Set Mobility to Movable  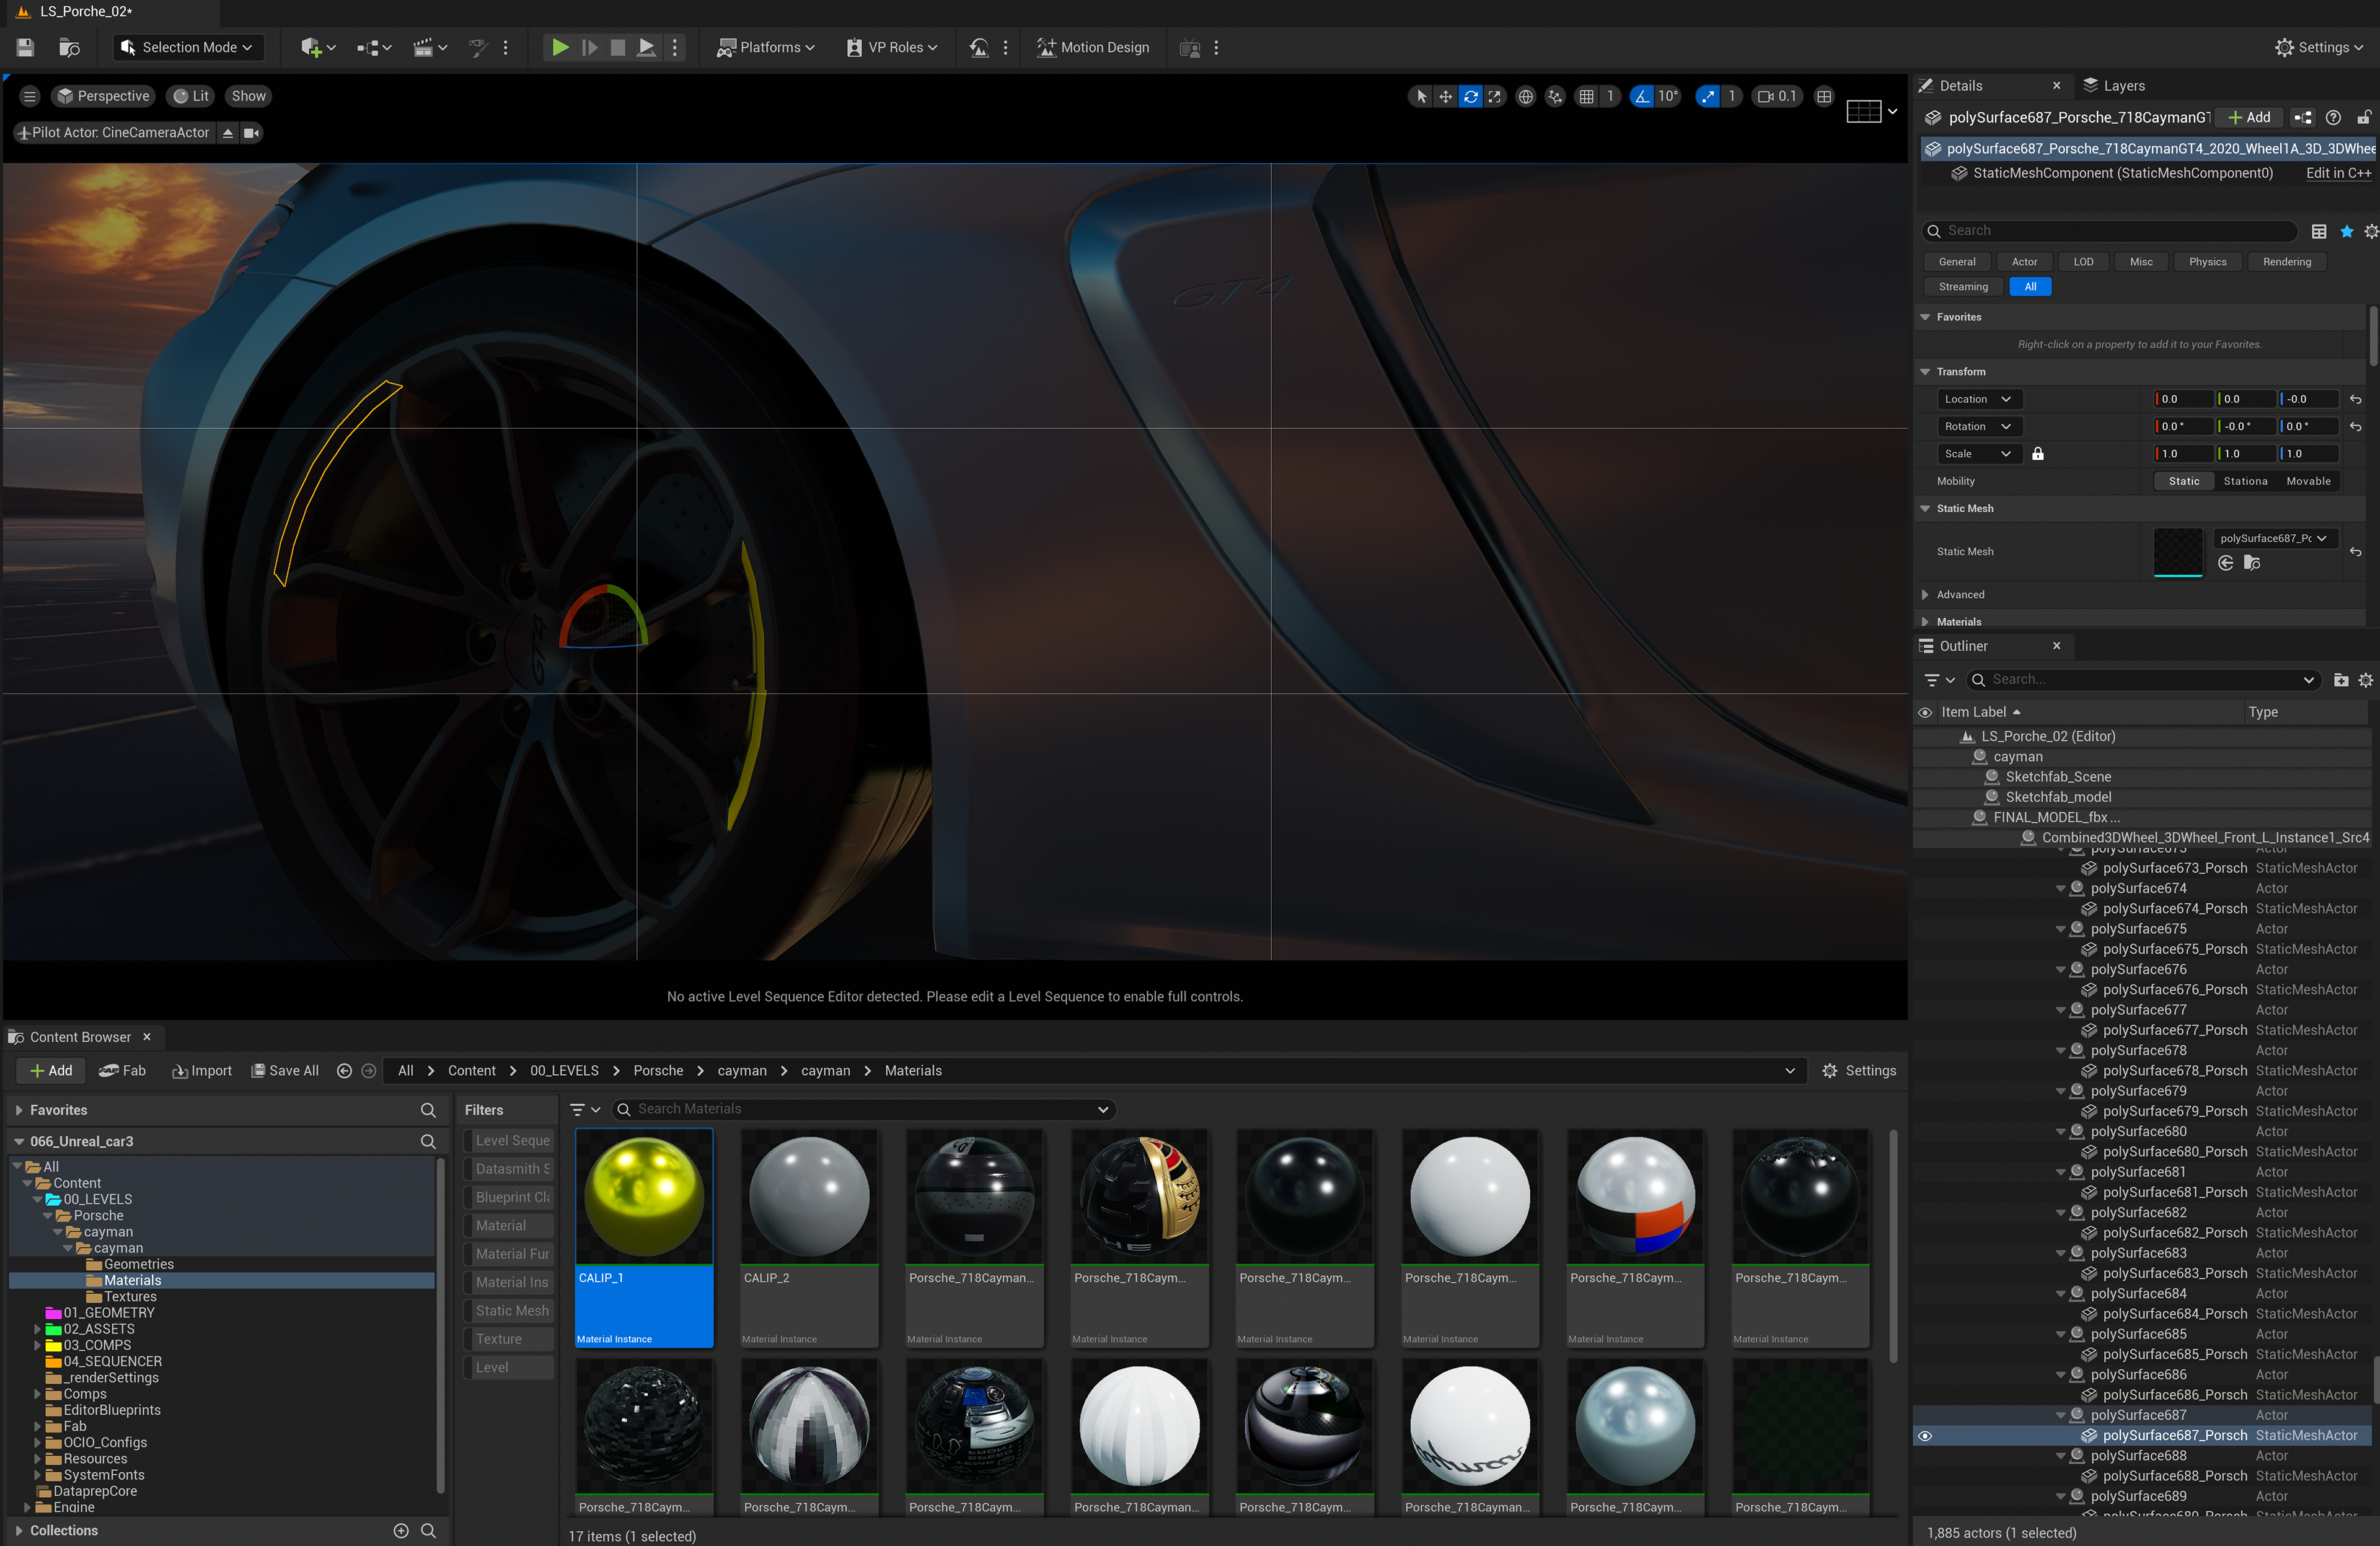pos(2308,481)
